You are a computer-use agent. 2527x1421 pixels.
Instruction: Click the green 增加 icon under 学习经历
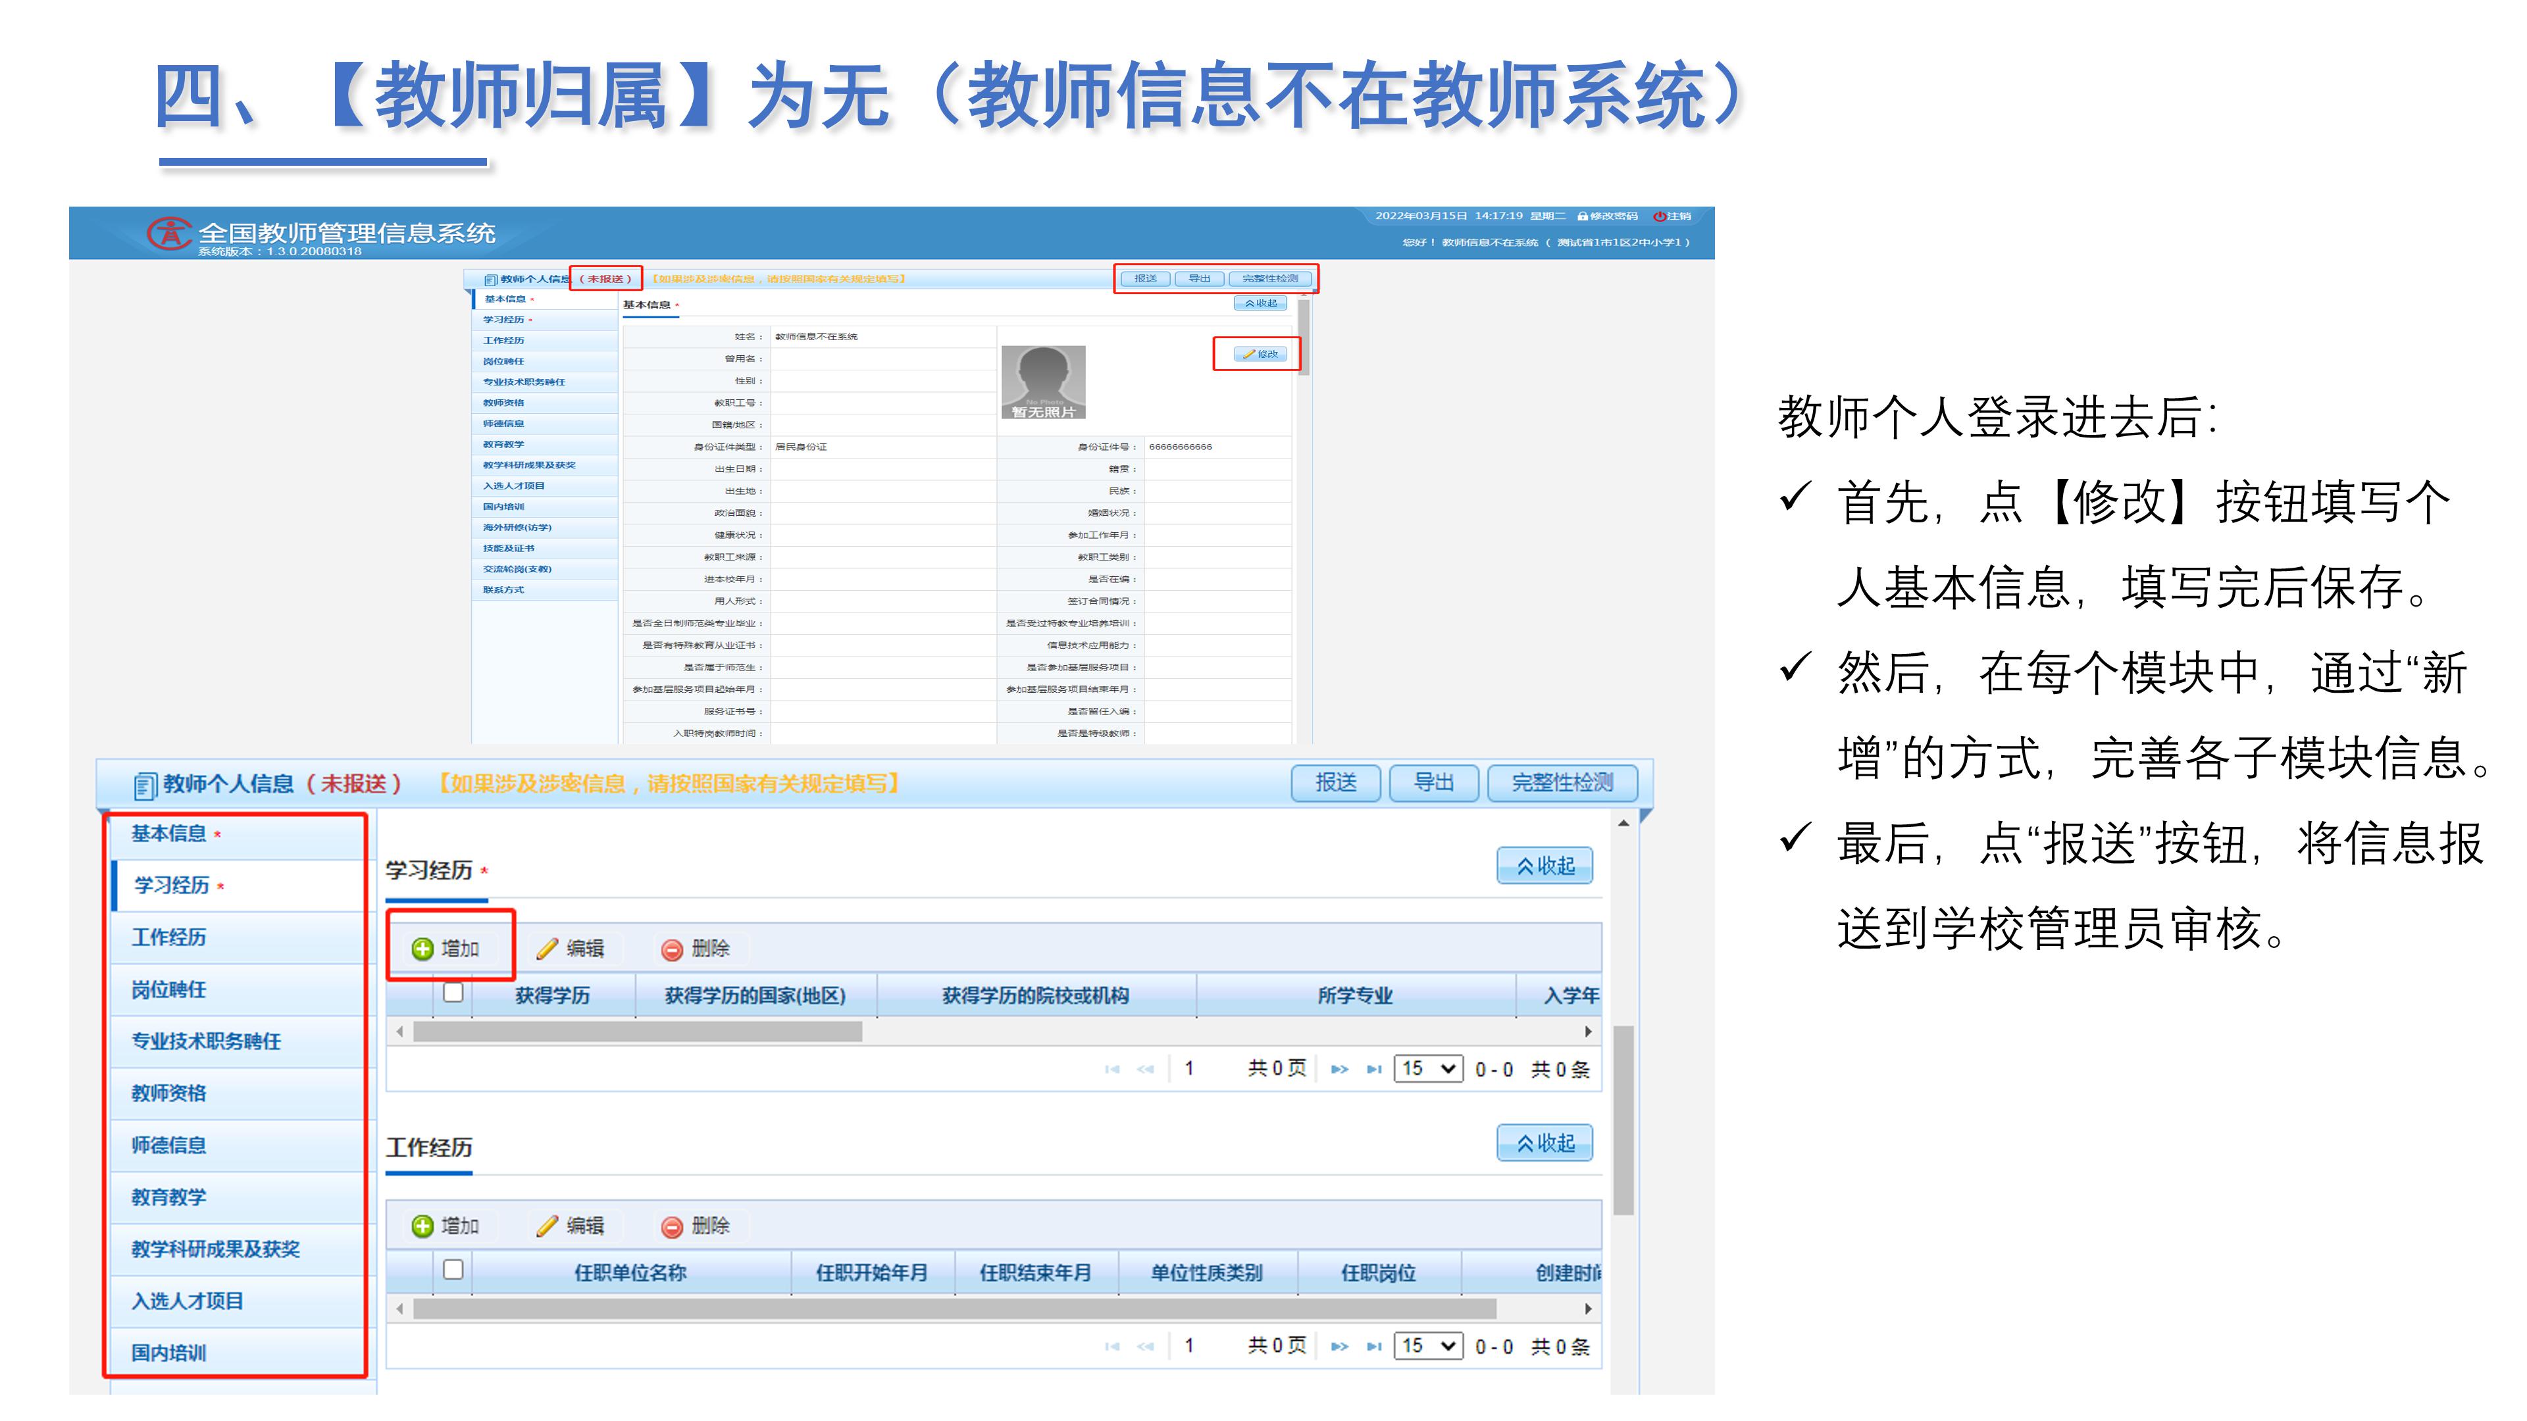pos(422,948)
